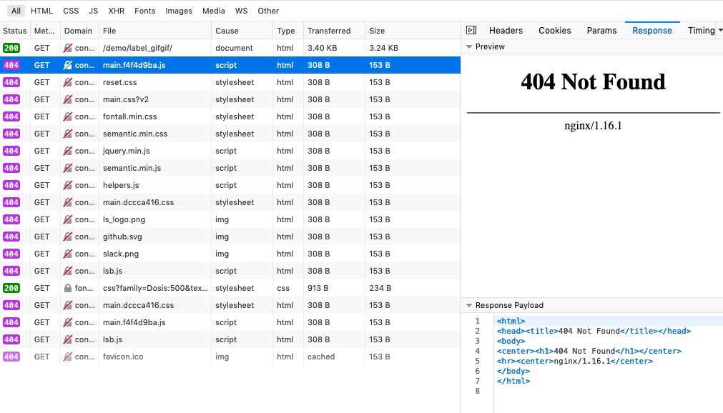Toggle the JS requests filter

tap(93, 11)
